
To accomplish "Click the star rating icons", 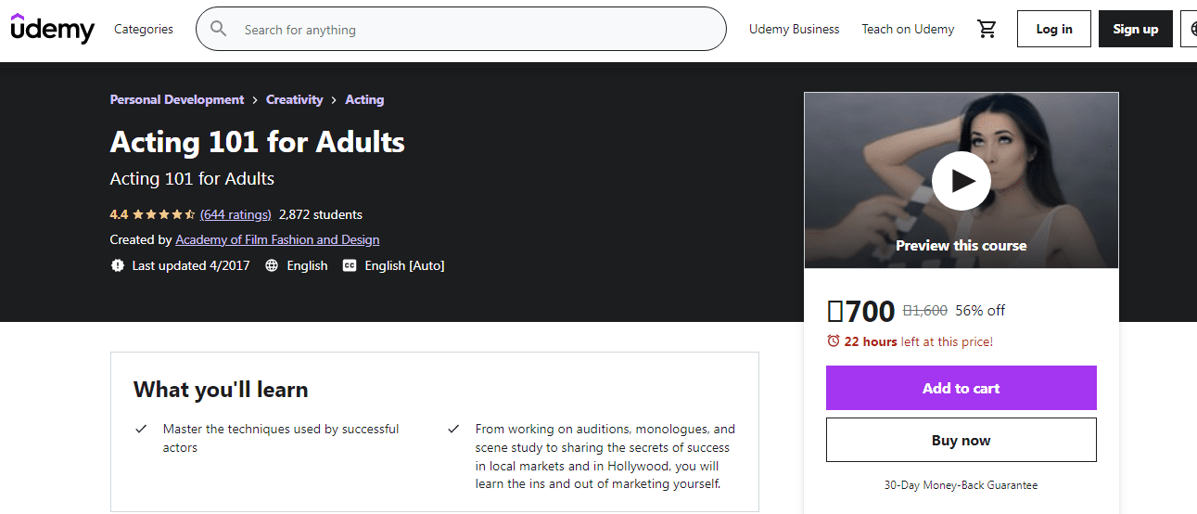I will tap(163, 214).
